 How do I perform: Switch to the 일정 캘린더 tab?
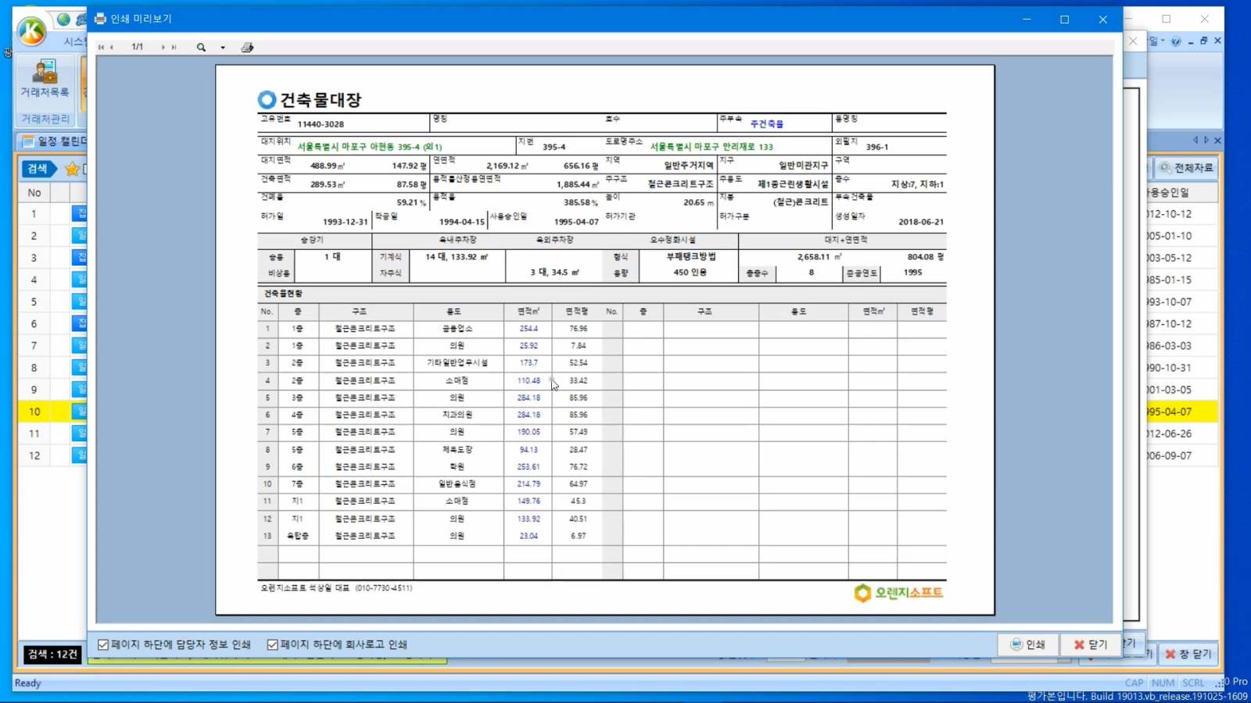[55, 141]
